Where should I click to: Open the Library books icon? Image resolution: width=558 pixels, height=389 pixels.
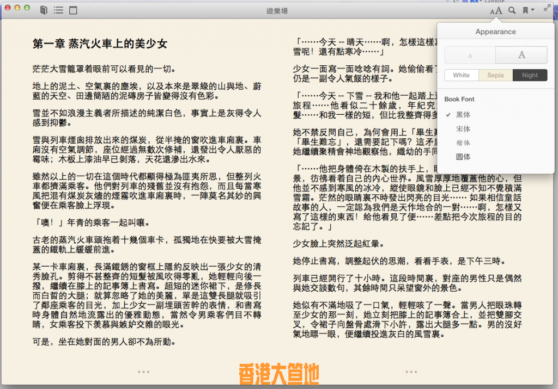pyautogui.click(x=44, y=10)
